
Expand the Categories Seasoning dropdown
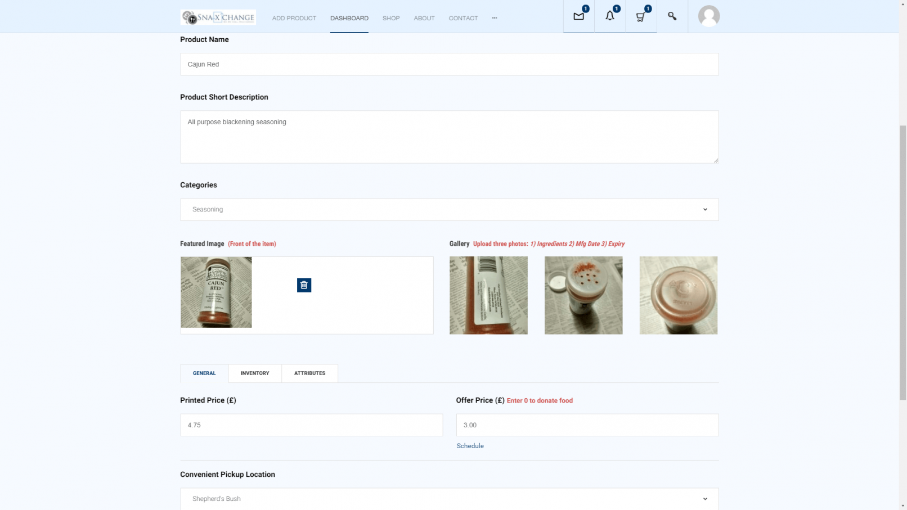[x=449, y=209]
